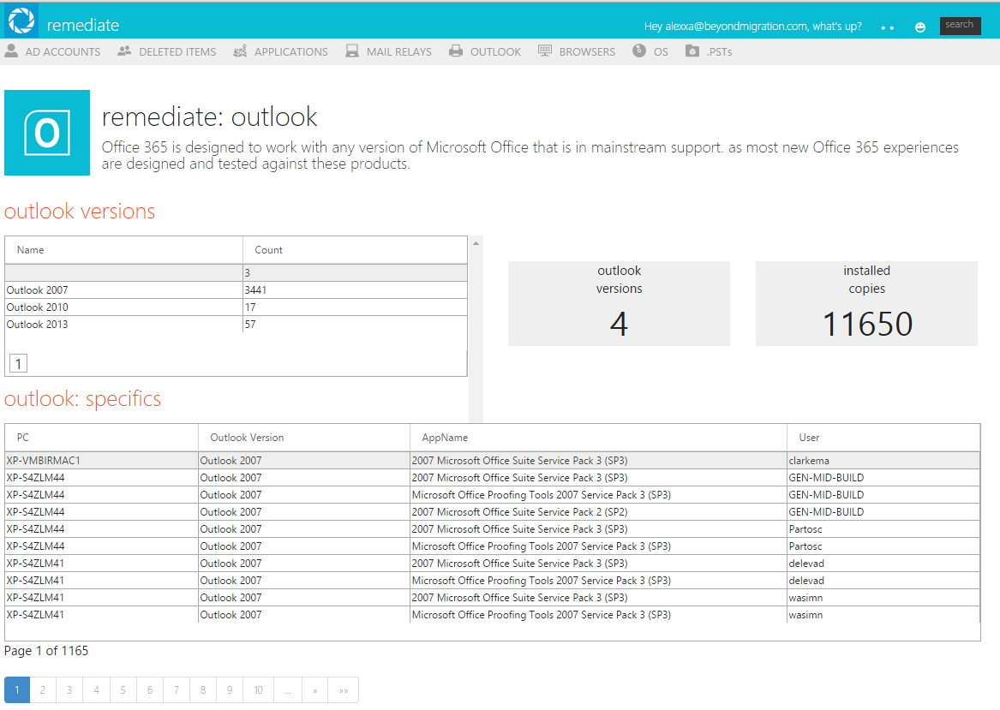Click the Deleted Items people icon
This screenshot has width=1000, height=710.
(x=124, y=51)
